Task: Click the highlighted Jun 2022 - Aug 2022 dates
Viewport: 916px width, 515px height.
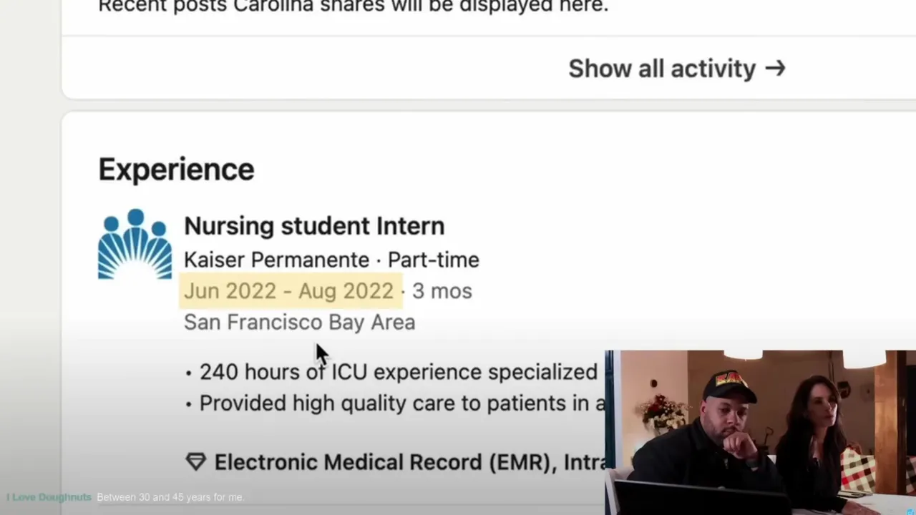Action: 288,291
